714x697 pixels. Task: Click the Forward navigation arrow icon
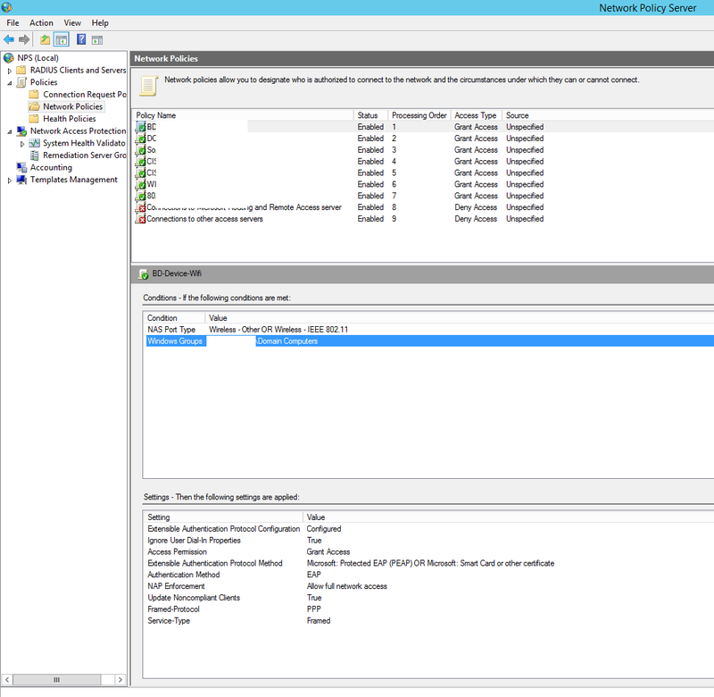[x=22, y=39]
